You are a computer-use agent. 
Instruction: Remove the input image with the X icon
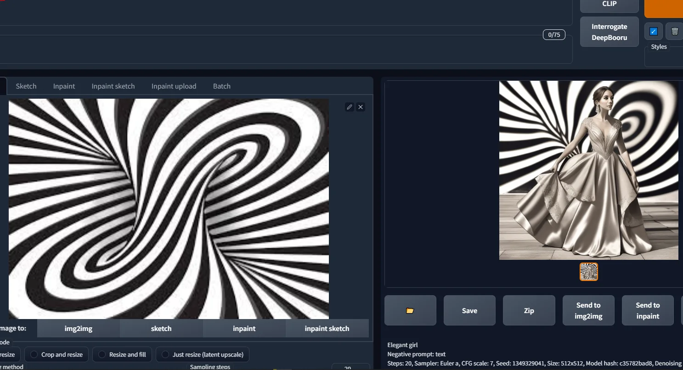361,107
